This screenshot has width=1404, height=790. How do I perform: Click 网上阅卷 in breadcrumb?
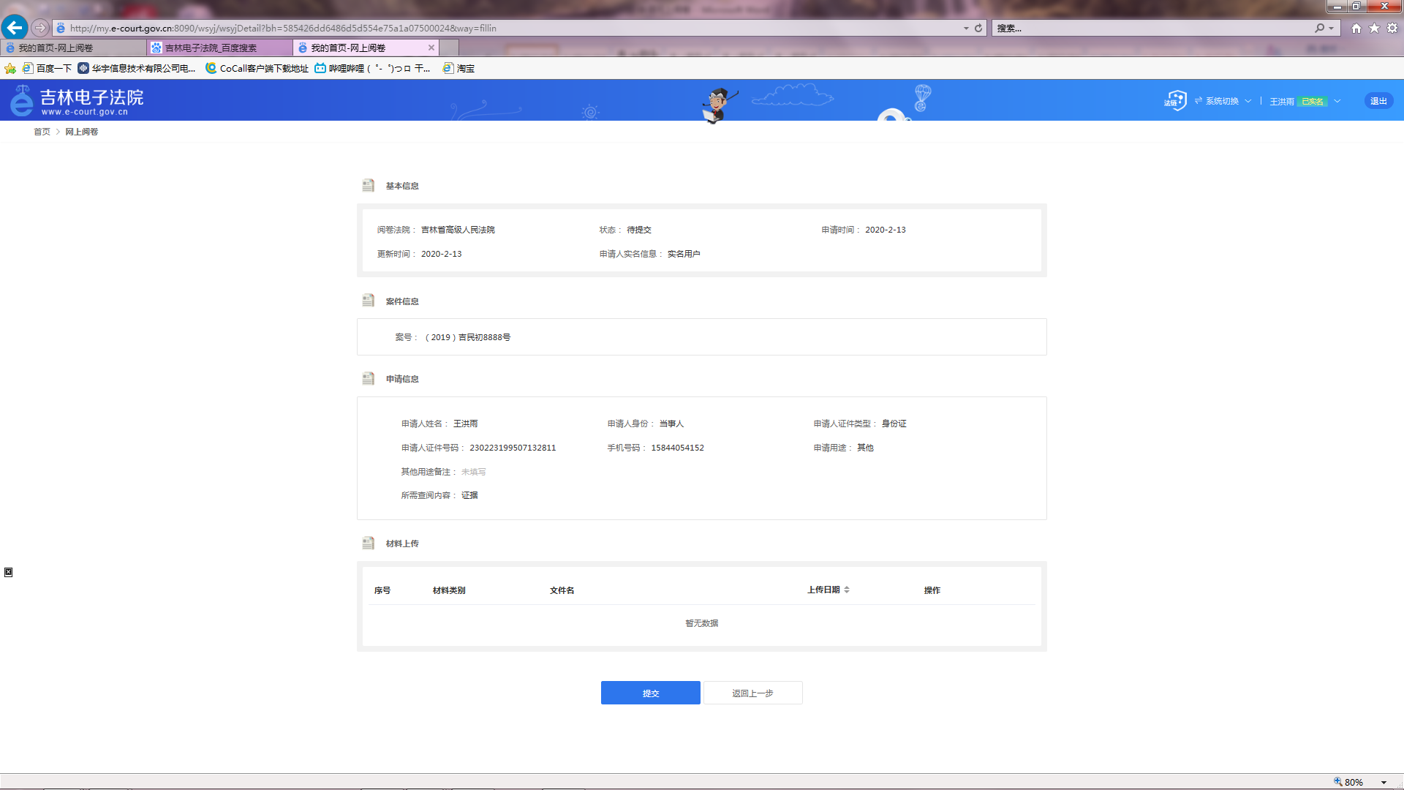point(82,132)
